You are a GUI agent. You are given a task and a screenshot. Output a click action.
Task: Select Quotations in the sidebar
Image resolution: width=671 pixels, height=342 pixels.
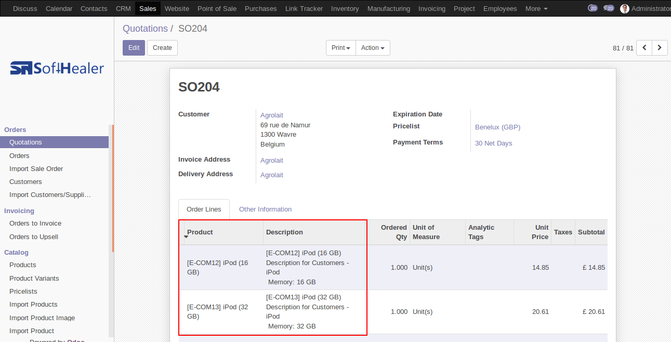pos(54,142)
